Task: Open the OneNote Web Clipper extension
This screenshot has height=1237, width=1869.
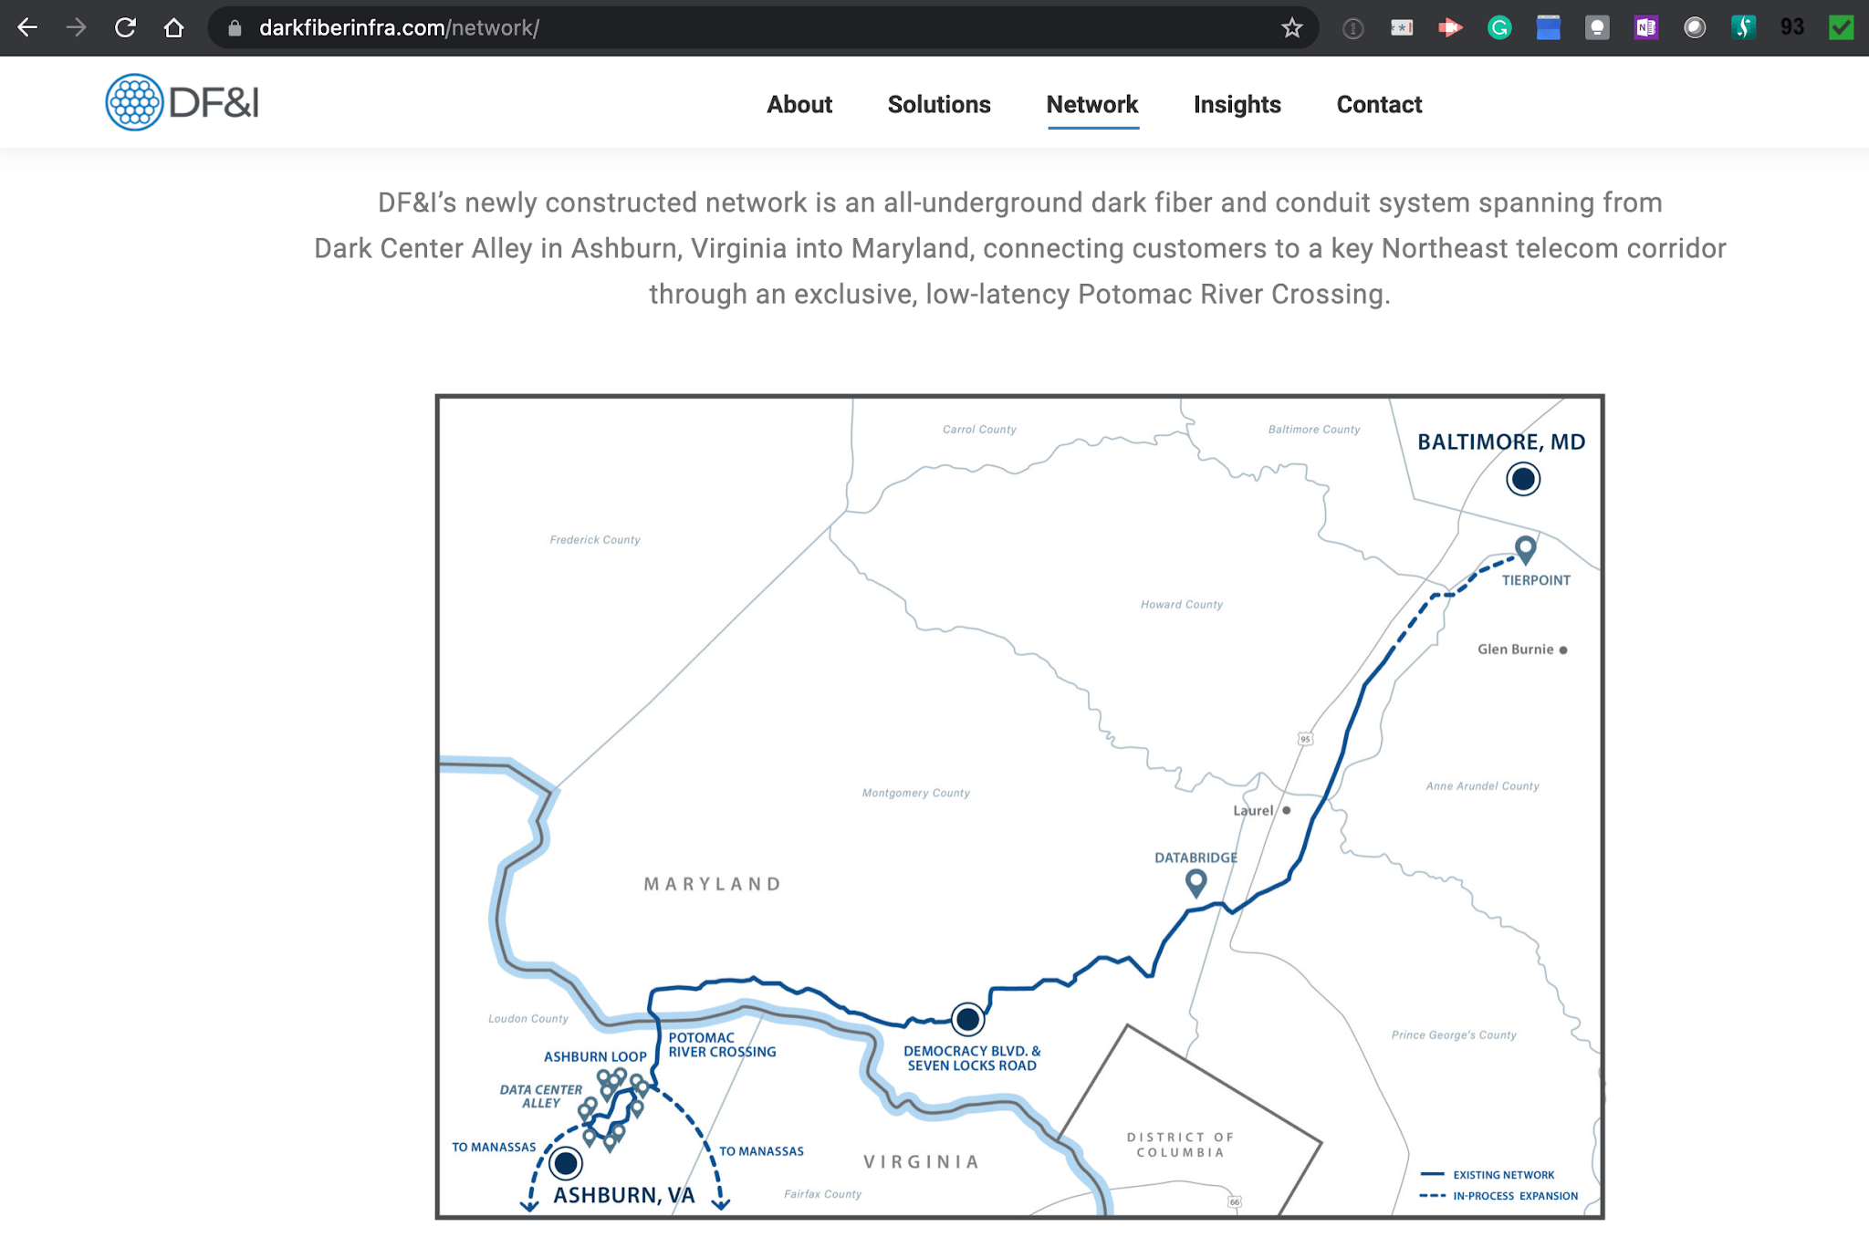Action: click(1645, 28)
